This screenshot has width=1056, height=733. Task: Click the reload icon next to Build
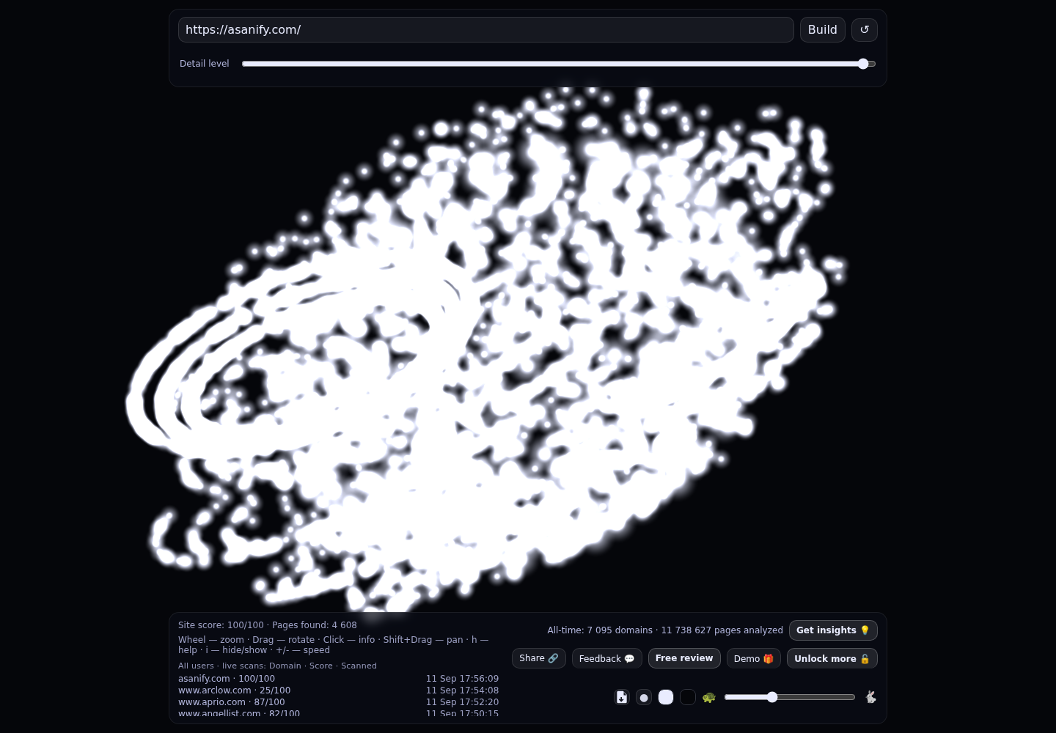pos(865,29)
